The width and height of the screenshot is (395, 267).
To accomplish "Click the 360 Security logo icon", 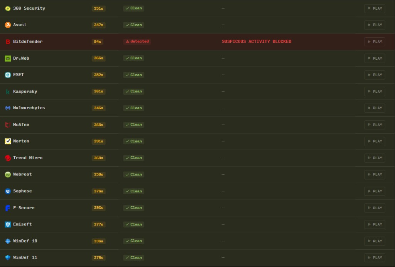I will point(8,8).
